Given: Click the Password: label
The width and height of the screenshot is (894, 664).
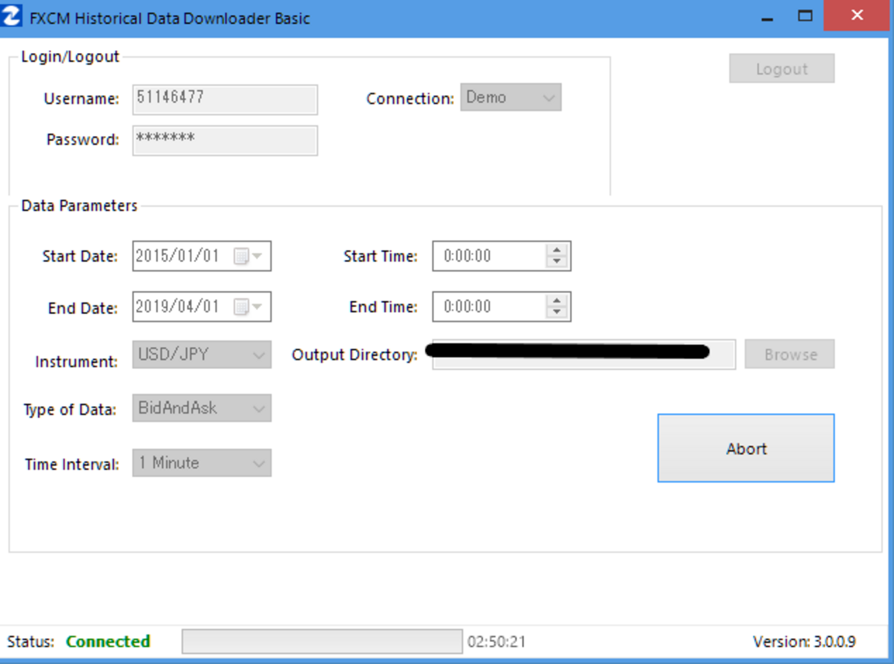Looking at the screenshot, I should coord(83,140).
